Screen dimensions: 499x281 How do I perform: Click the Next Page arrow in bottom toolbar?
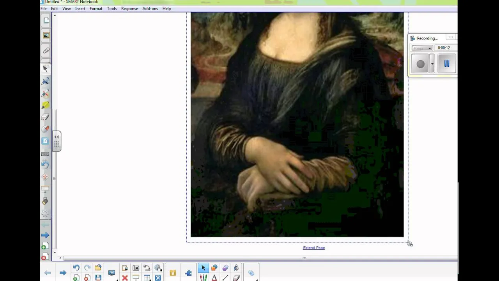click(x=63, y=273)
